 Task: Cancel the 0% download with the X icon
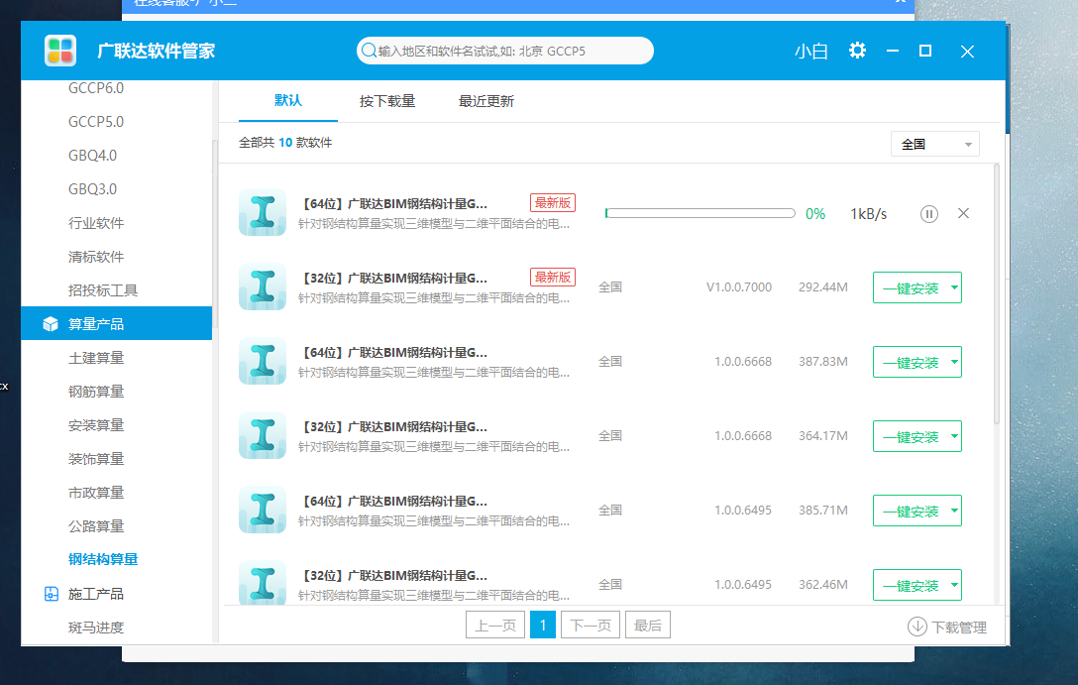pos(963,213)
